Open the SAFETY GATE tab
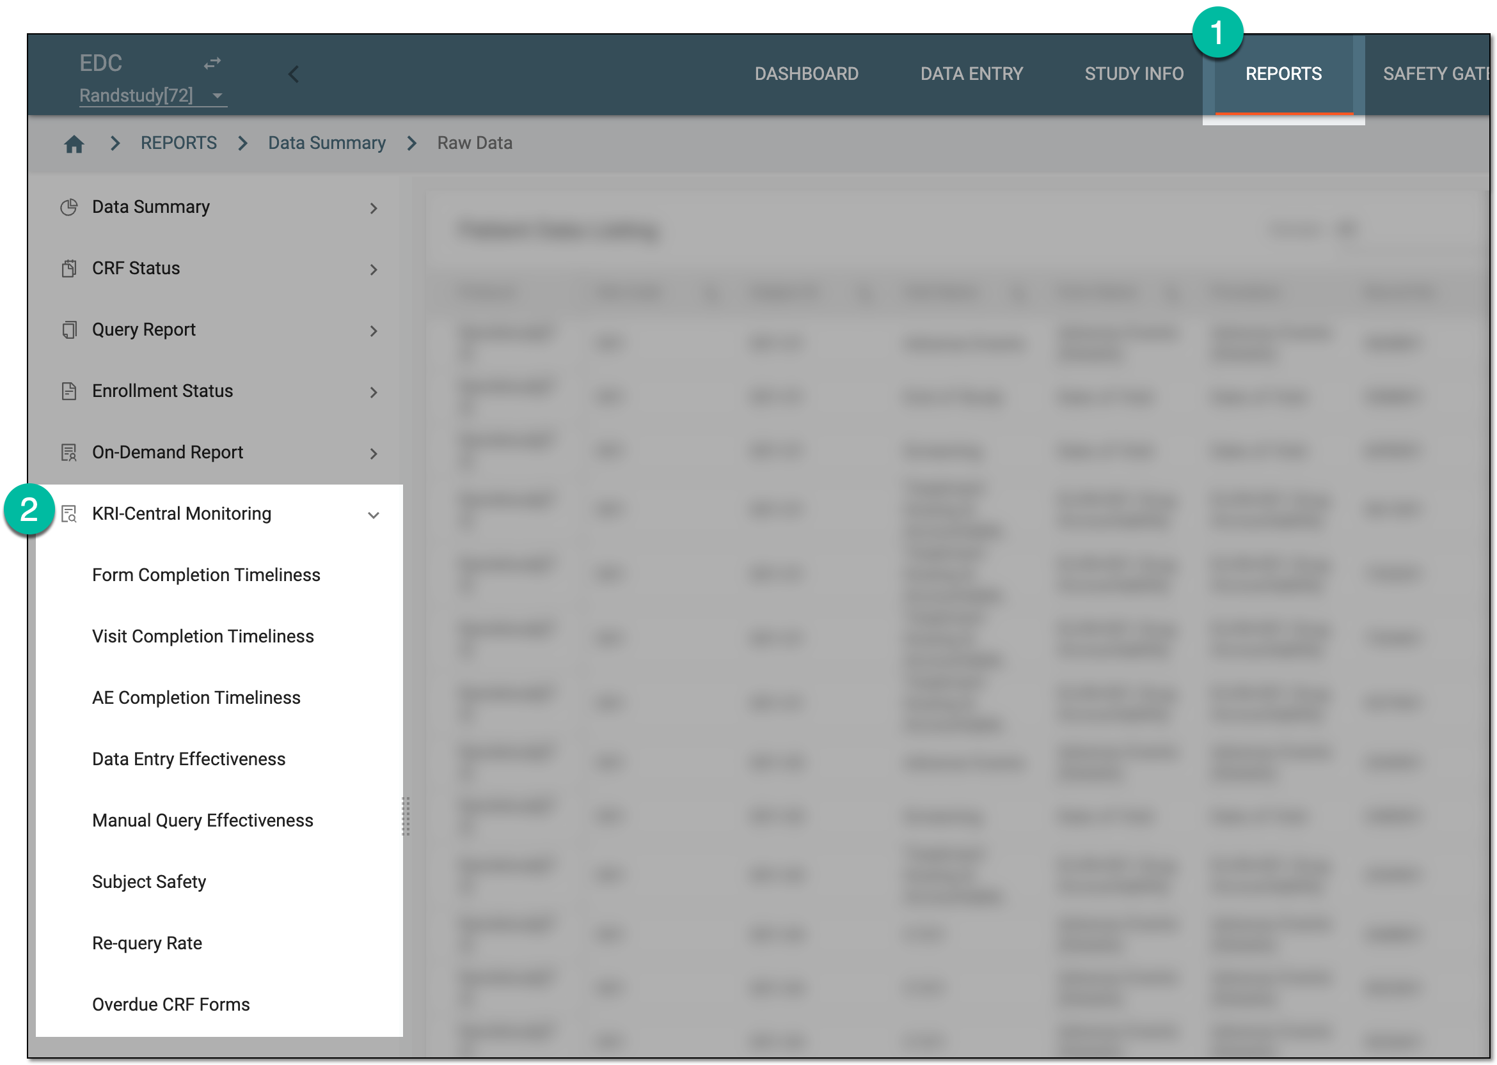Screen dimensions: 1497x1065 (x=1436, y=74)
